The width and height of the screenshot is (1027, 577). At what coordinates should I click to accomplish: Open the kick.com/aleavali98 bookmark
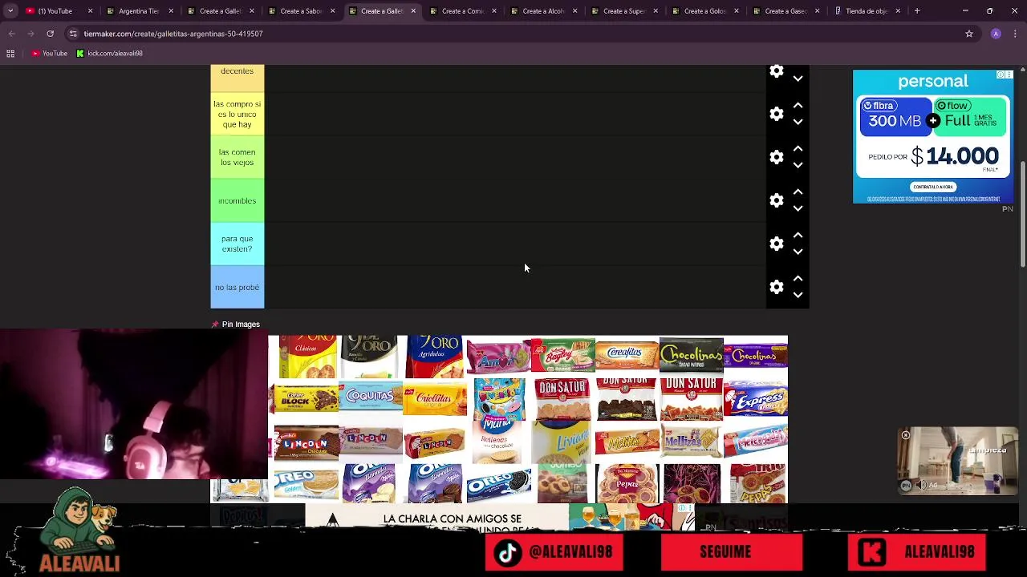[109, 54]
